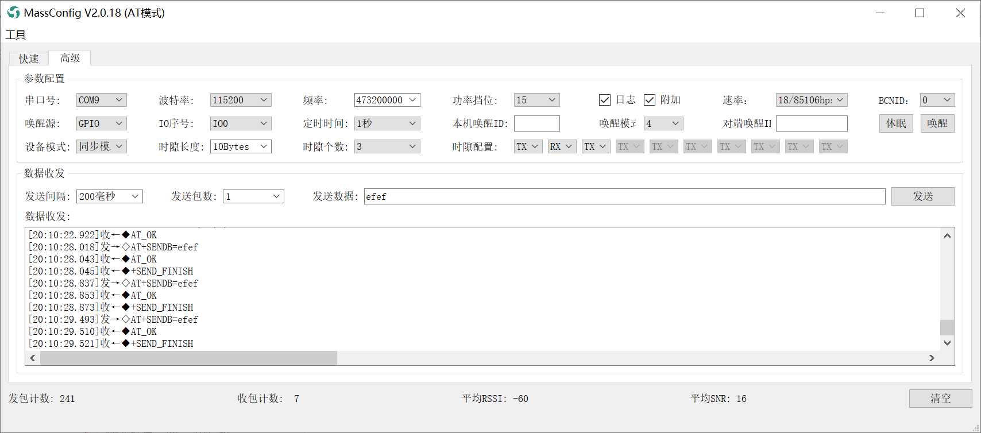981x433 pixels.
Task: Focus the 对端唤醒ID input field
Action: click(x=812, y=123)
